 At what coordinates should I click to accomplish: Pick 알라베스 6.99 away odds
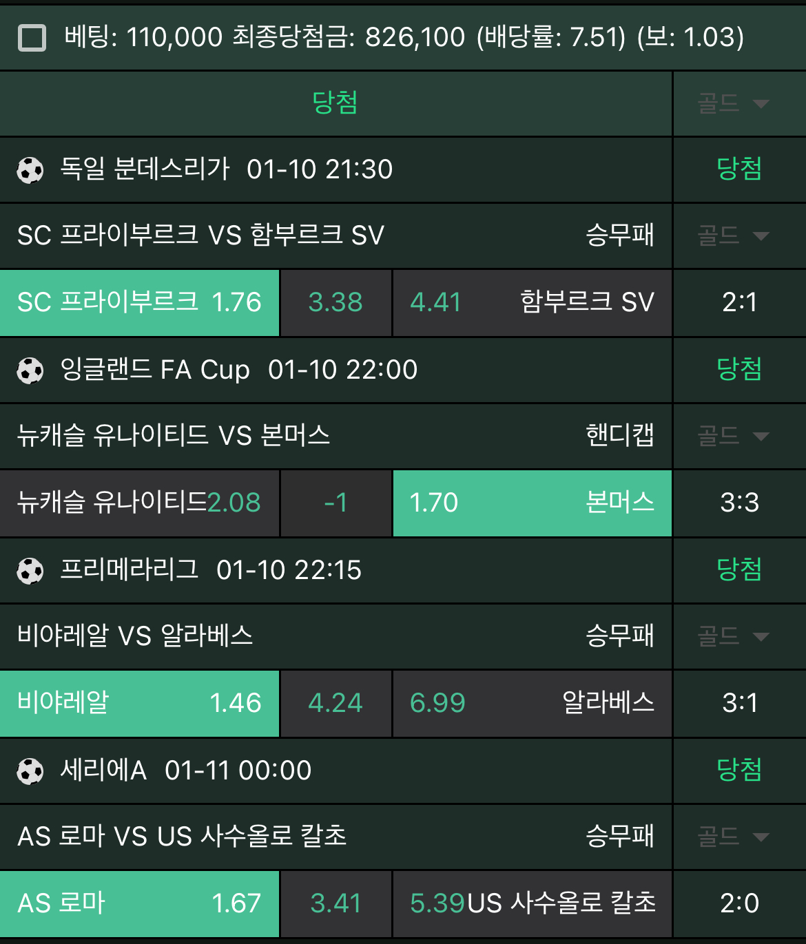tap(532, 704)
